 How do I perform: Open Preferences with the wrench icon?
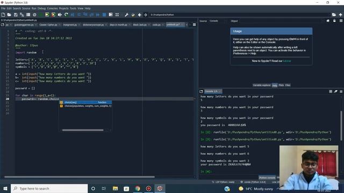(x=126, y=14)
